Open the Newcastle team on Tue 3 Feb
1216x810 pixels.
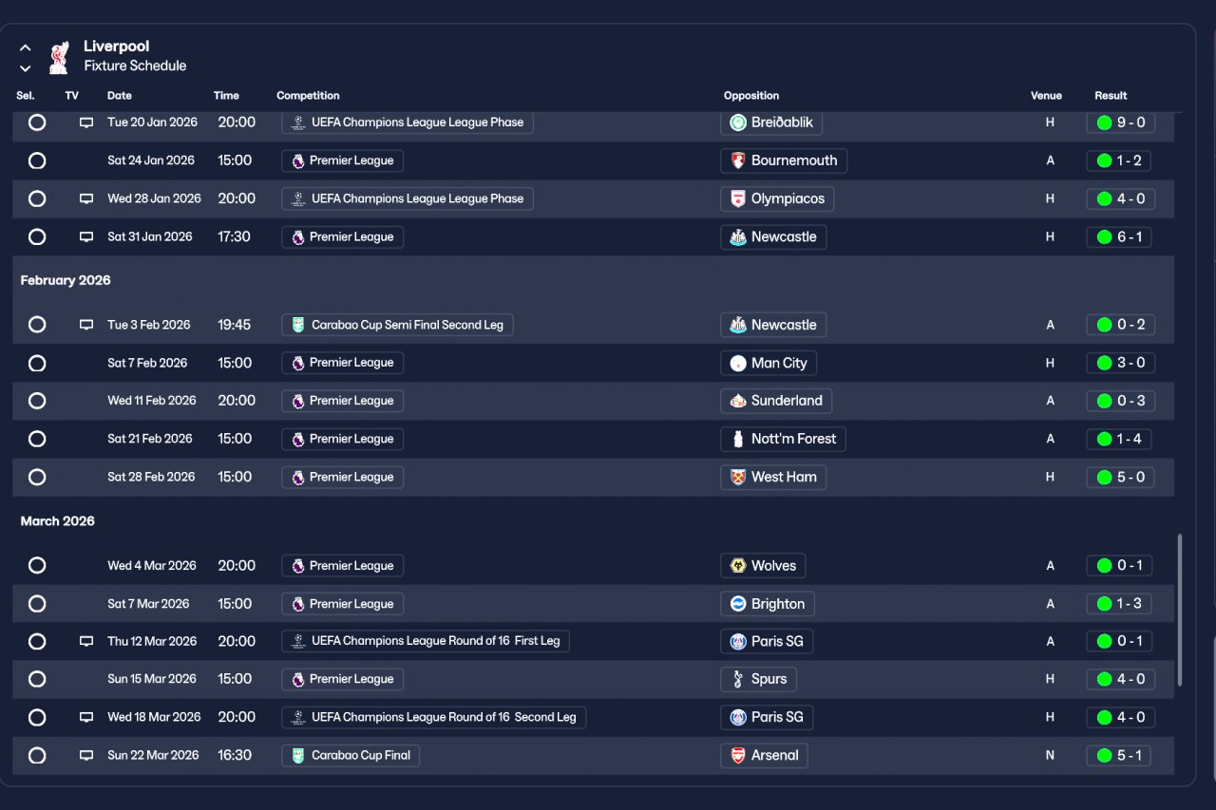coord(773,325)
